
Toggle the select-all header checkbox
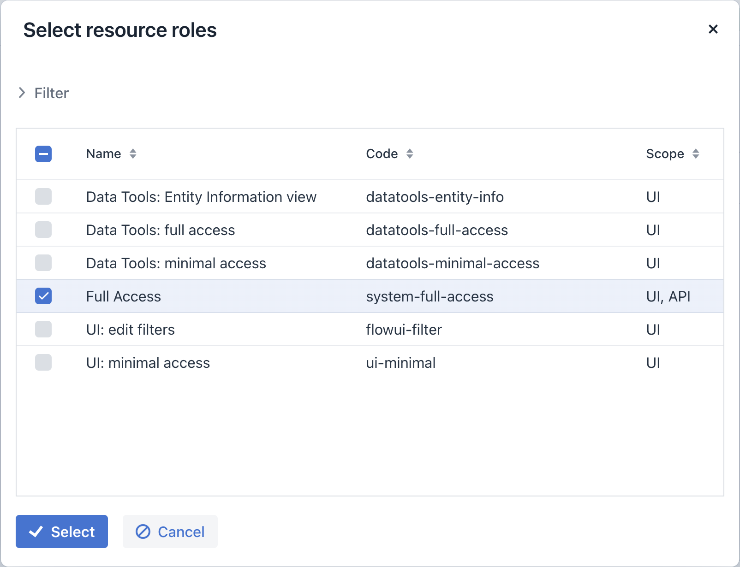[x=43, y=154]
